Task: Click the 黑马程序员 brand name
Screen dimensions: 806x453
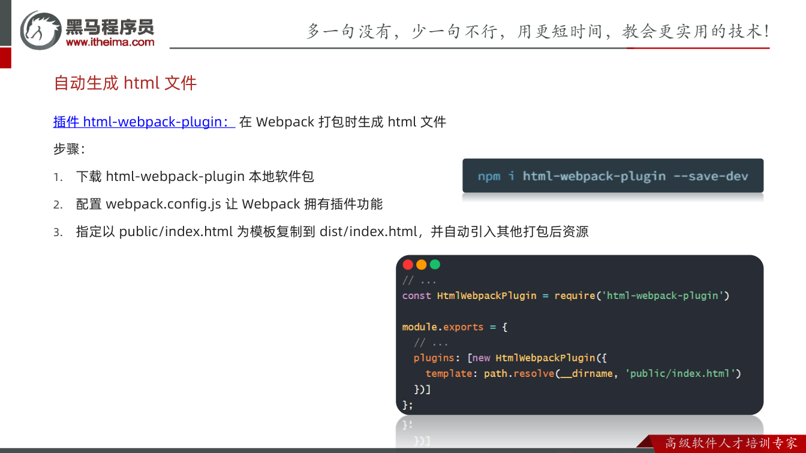Action: [x=110, y=26]
